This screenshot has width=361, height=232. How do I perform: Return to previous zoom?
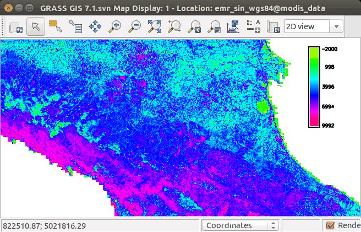(194, 26)
